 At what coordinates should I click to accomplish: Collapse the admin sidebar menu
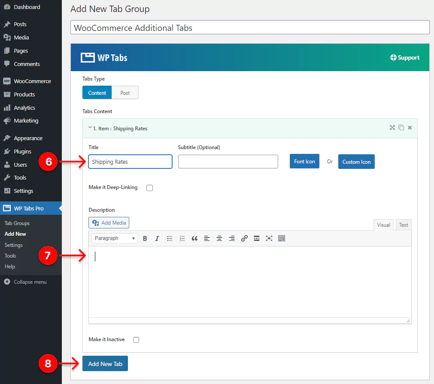(31, 282)
